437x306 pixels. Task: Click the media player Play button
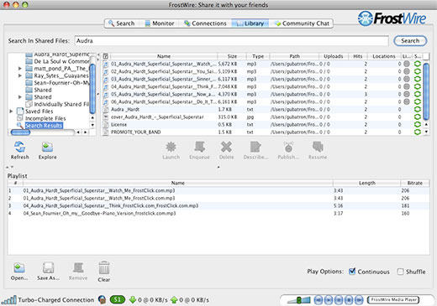[329, 300]
